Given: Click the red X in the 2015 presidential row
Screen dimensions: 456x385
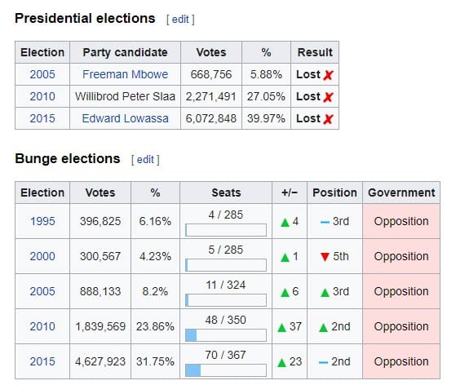Looking at the screenshot, I should [328, 119].
